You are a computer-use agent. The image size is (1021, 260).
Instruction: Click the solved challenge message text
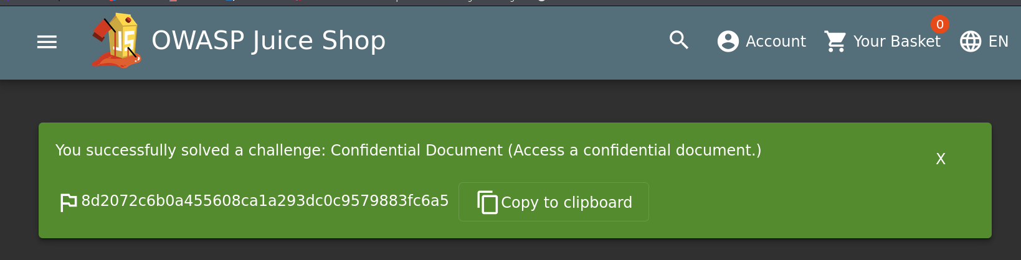tap(408, 151)
